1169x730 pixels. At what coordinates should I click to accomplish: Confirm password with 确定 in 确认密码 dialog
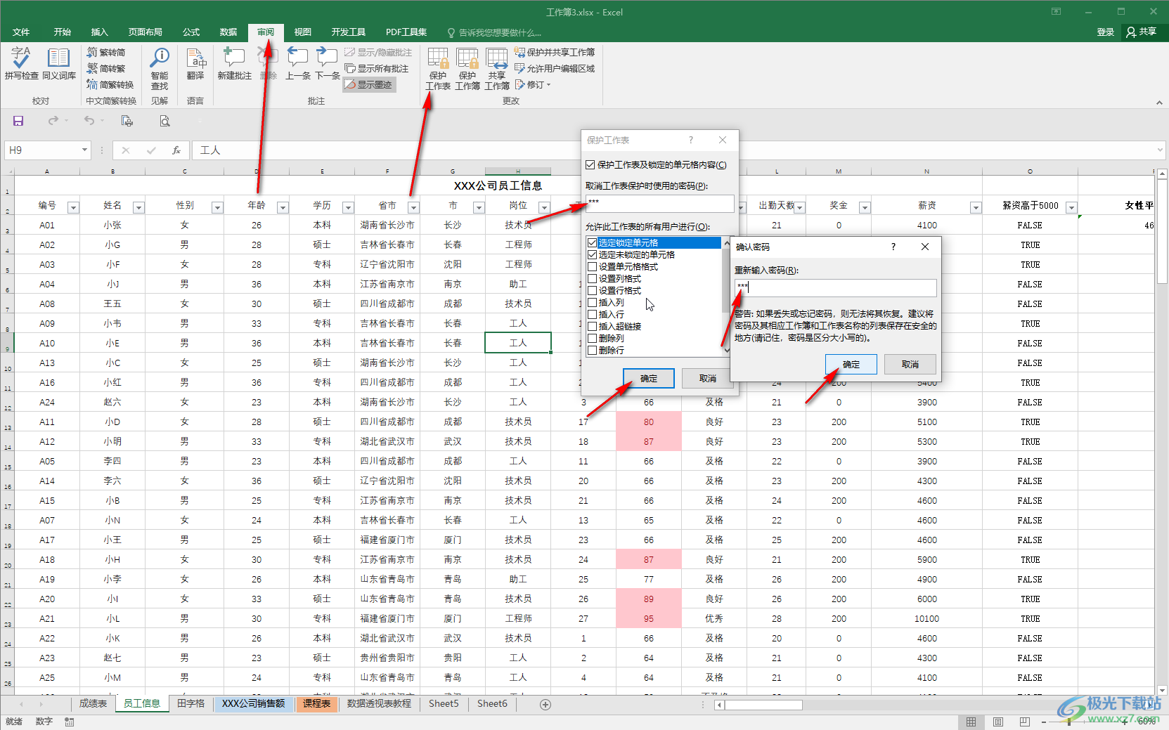click(x=851, y=365)
